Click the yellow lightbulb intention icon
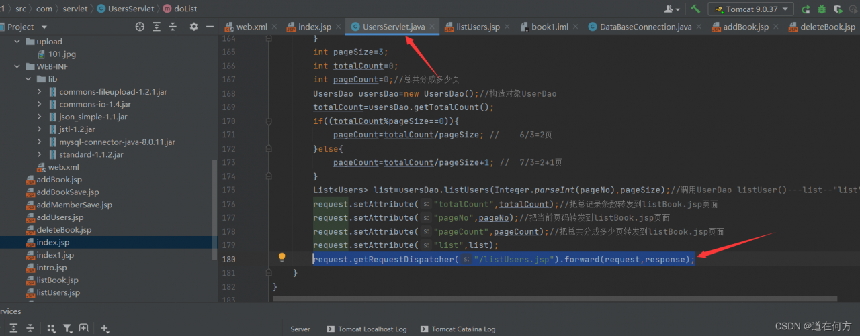 pos(282,258)
